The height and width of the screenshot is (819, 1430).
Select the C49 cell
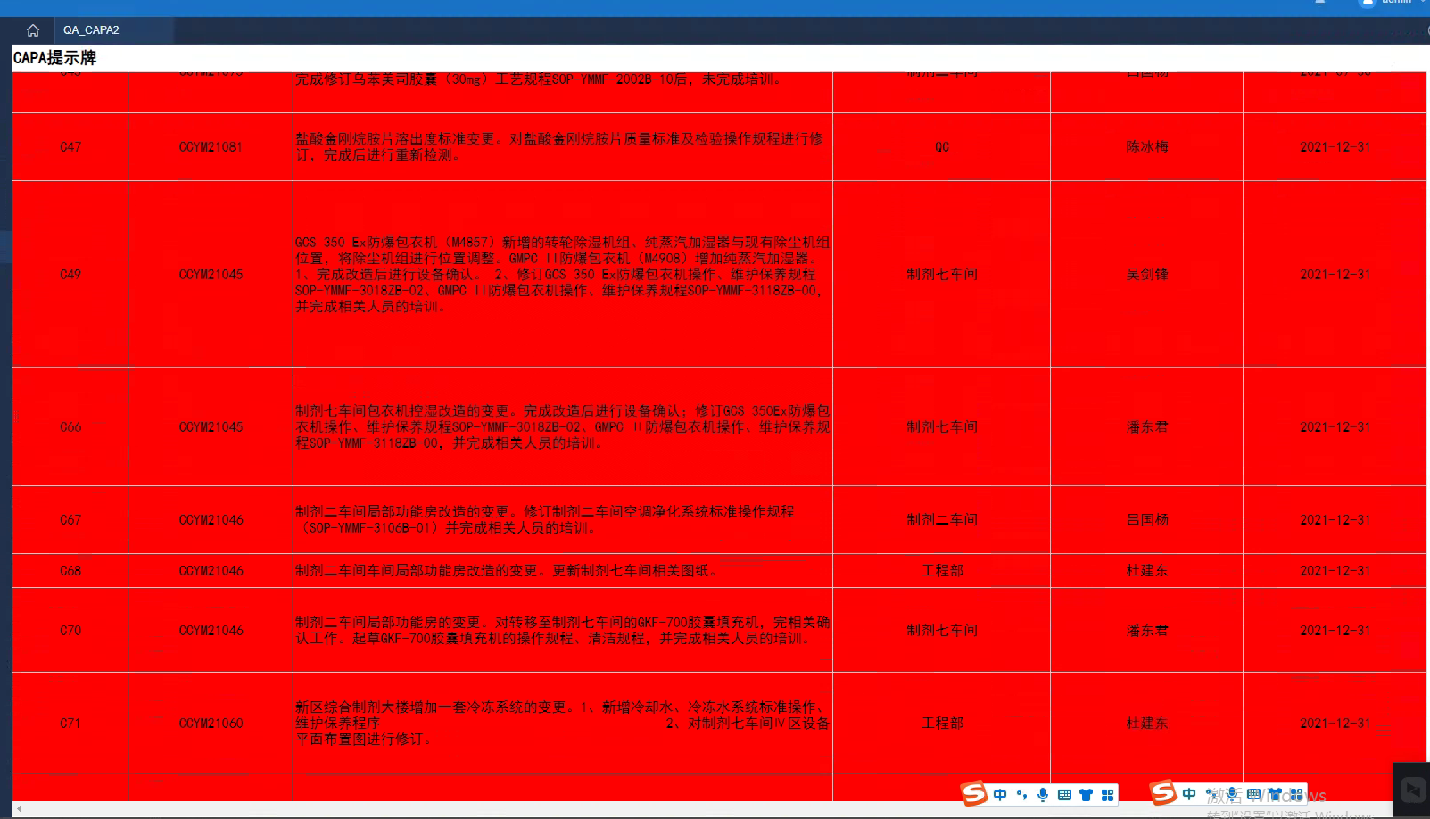[70, 275]
